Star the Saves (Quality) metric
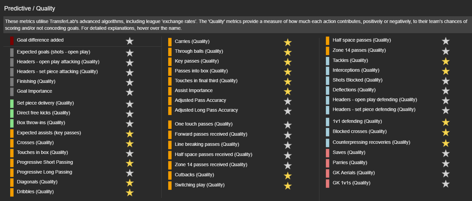472x201 pixels. tap(446, 154)
